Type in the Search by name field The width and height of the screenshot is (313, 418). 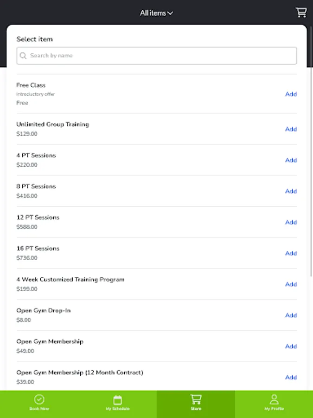point(160,56)
